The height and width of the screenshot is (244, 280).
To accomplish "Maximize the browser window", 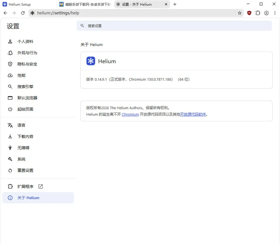I will [261, 4].
